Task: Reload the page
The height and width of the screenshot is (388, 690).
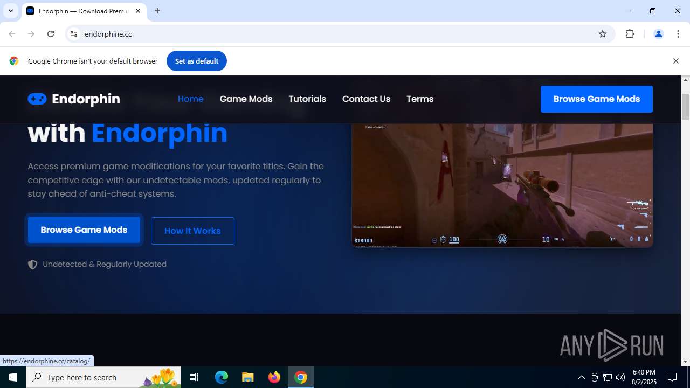Action: click(x=51, y=34)
